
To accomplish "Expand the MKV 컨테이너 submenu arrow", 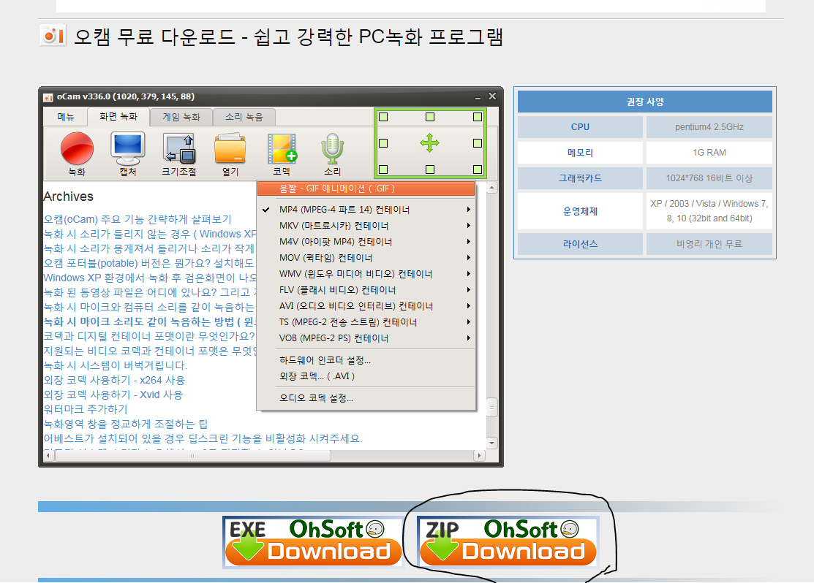I will click(468, 226).
